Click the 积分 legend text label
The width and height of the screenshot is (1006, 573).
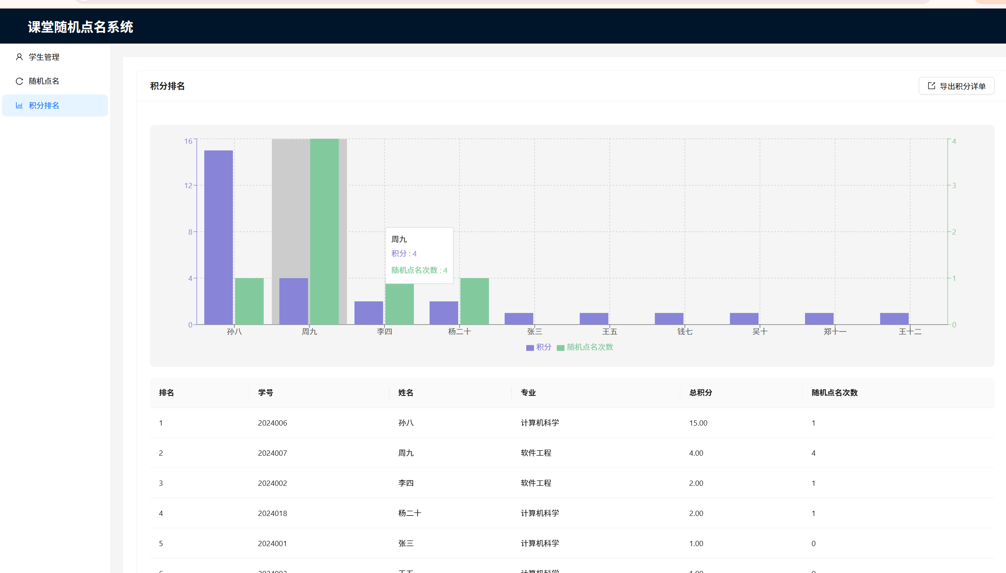[x=544, y=347]
